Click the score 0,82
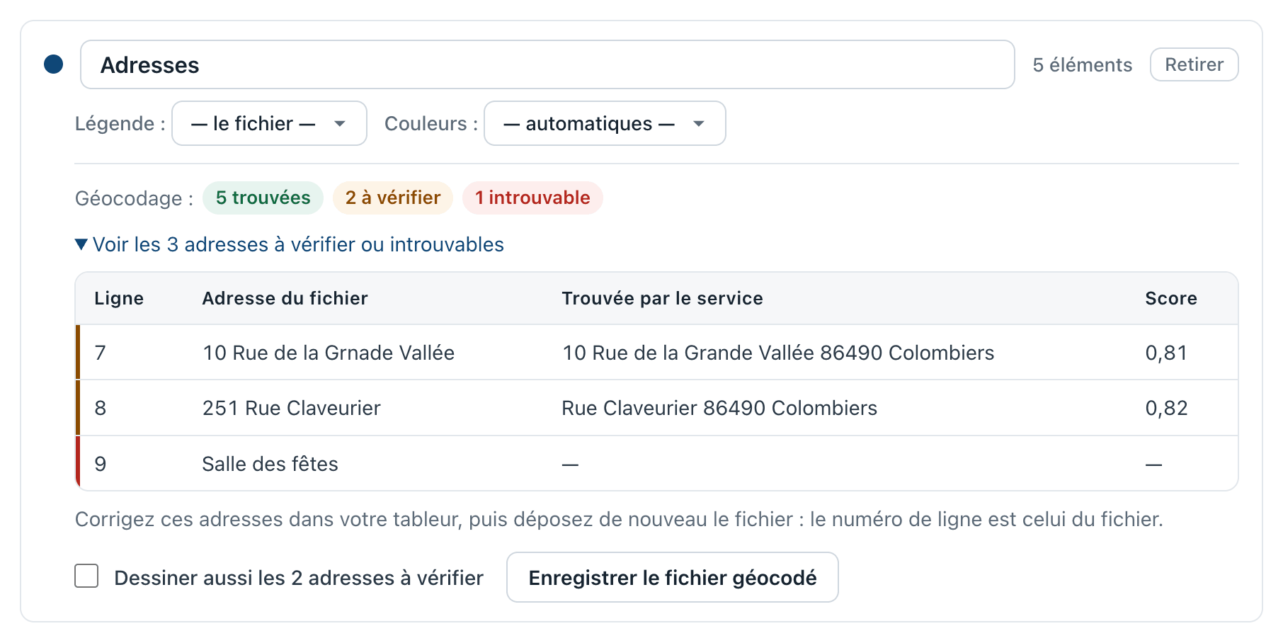This screenshot has width=1283, height=643. click(1166, 408)
